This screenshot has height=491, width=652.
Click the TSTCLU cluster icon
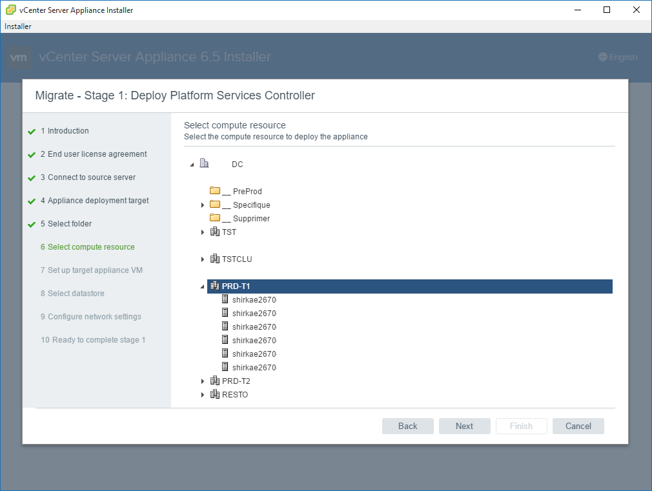[x=215, y=259]
